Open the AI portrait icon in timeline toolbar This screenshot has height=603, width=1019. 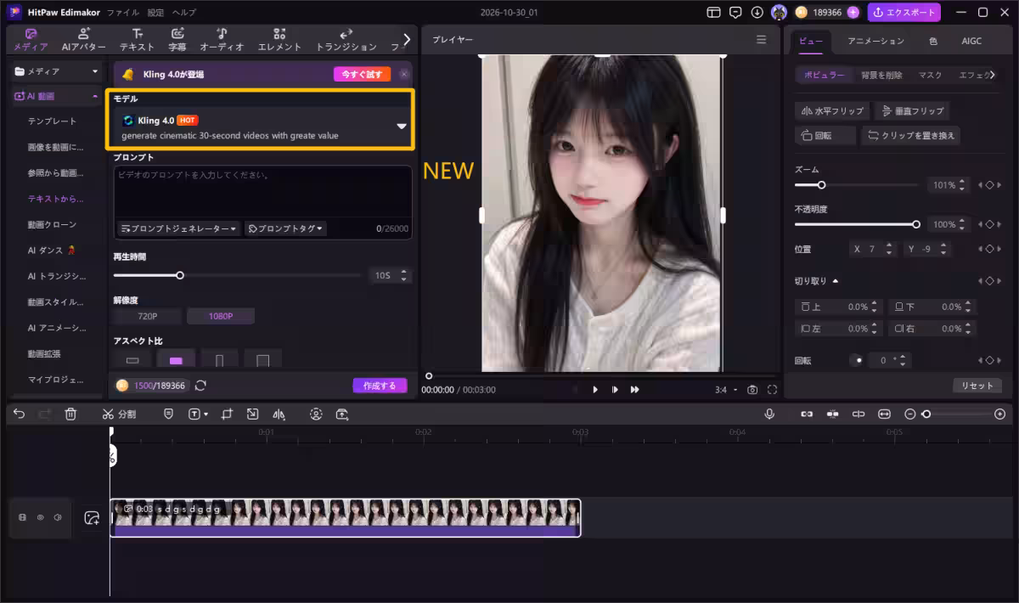tap(316, 414)
